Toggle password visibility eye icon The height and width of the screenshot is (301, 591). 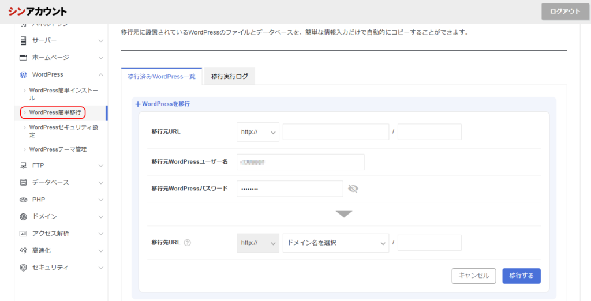pos(353,189)
